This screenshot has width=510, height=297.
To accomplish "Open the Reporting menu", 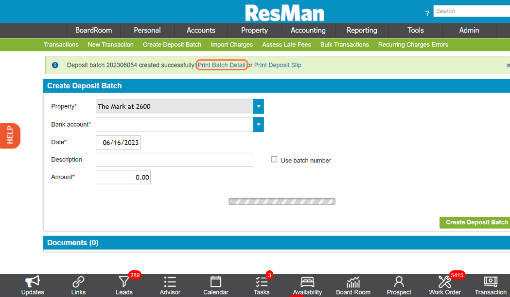I will [x=362, y=30].
